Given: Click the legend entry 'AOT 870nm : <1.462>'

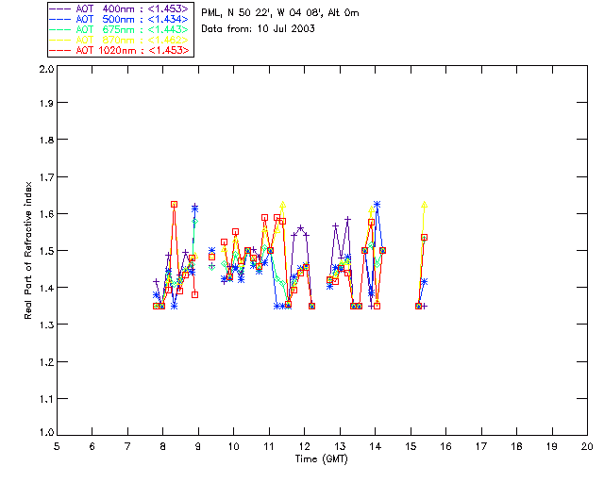Looking at the screenshot, I should 120,40.
